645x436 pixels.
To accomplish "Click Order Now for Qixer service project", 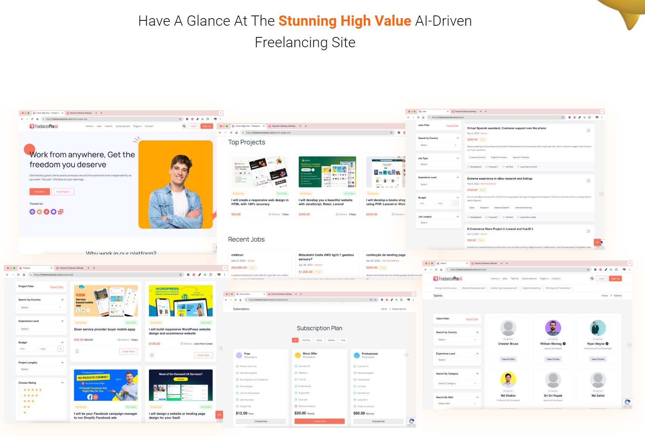I will point(129,351).
